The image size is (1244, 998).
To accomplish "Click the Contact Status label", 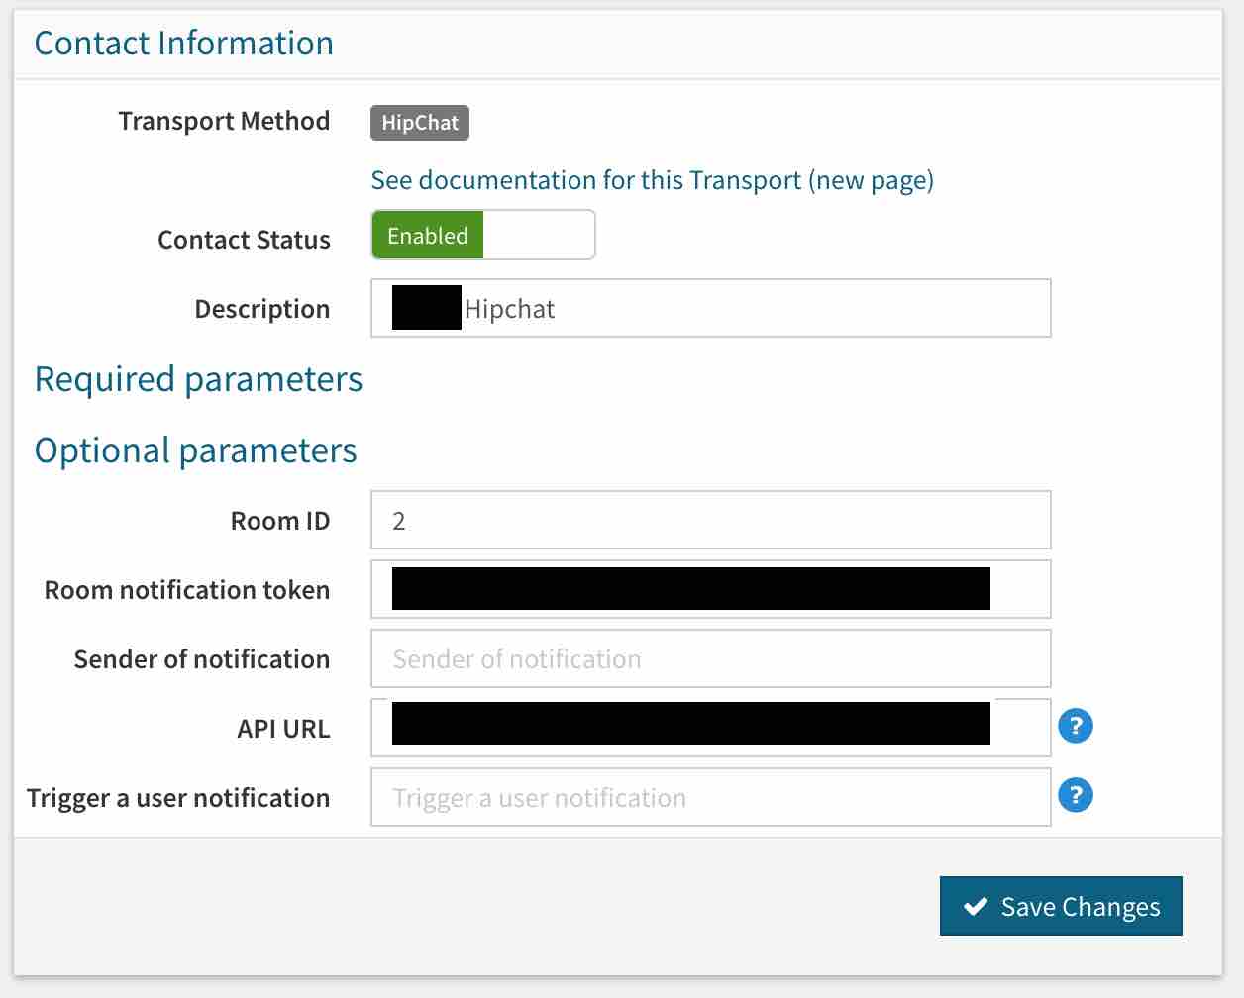I will [244, 240].
